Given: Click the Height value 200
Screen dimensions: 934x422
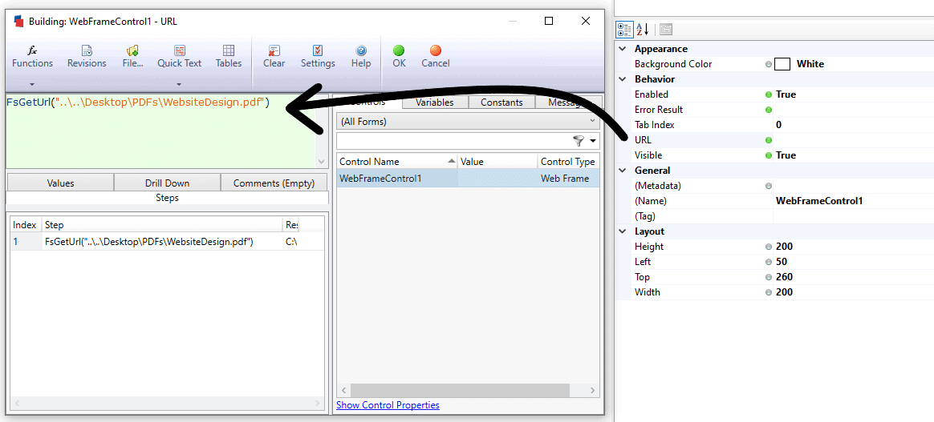Looking at the screenshot, I should coord(784,247).
